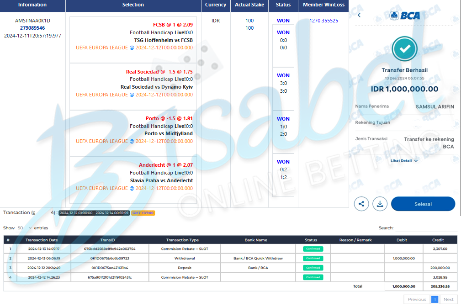Viewport: 461px width, 307px height.
Task: Click the download receipt icon
Action: click(x=380, y=204)
